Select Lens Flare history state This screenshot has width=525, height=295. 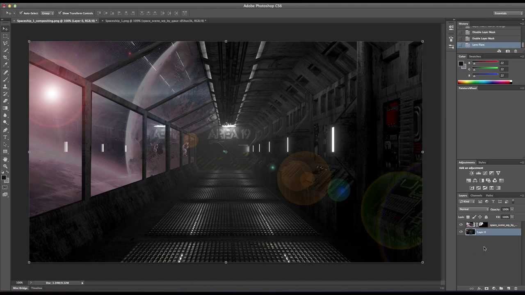tap(489, 45)
